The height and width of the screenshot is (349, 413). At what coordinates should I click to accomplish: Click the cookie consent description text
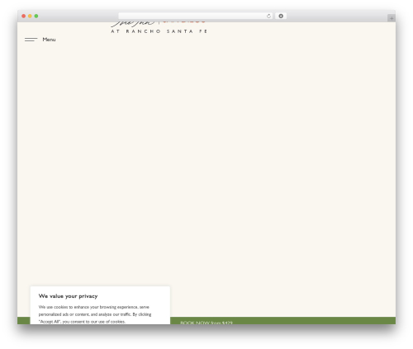pyautogui.click(x=95, y=314)
